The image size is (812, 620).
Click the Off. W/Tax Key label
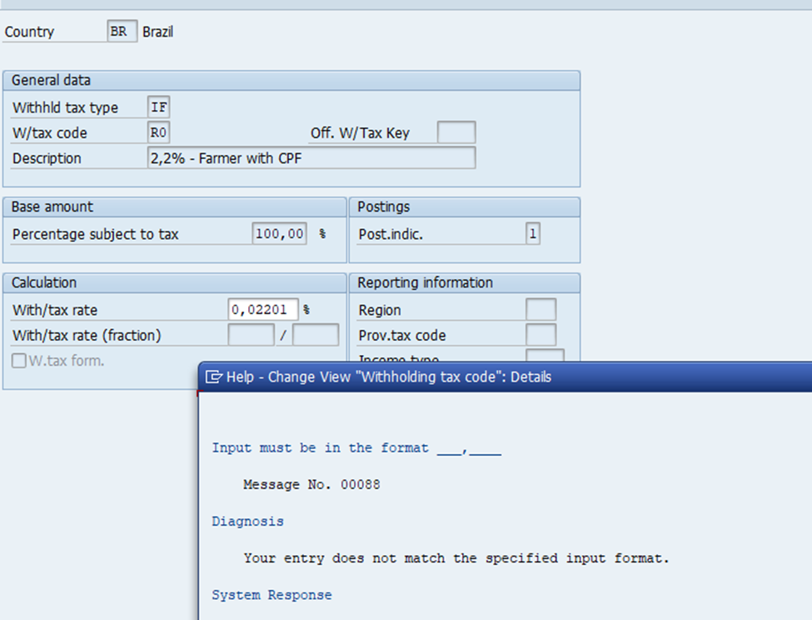point(360,133)
